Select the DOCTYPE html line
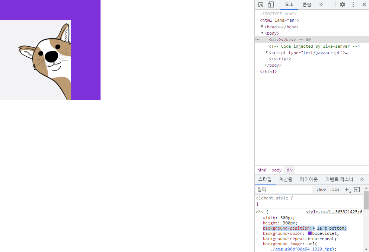The height and width of the screenshot is (252, 369). tap(278, 14)
